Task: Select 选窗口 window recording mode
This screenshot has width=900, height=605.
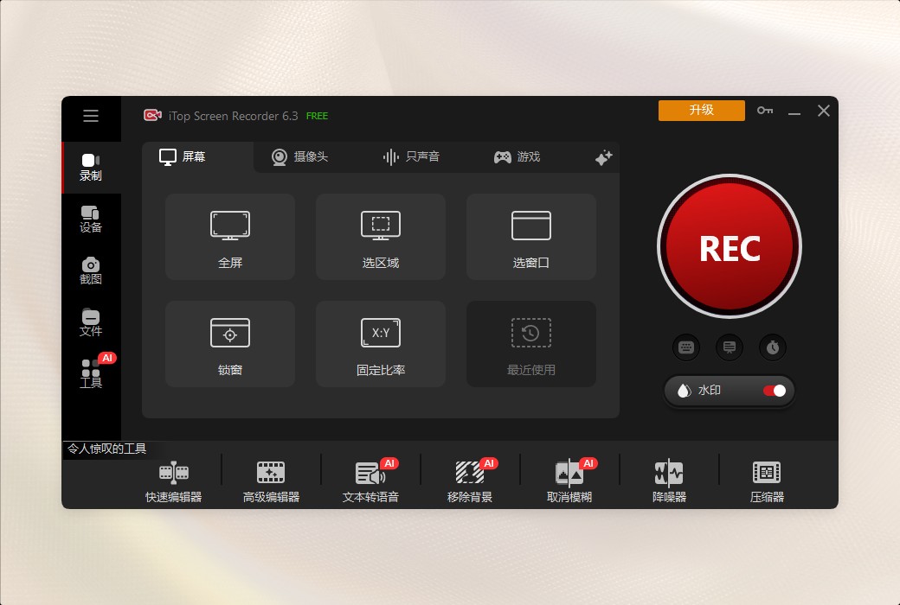Action: [530, 236]
